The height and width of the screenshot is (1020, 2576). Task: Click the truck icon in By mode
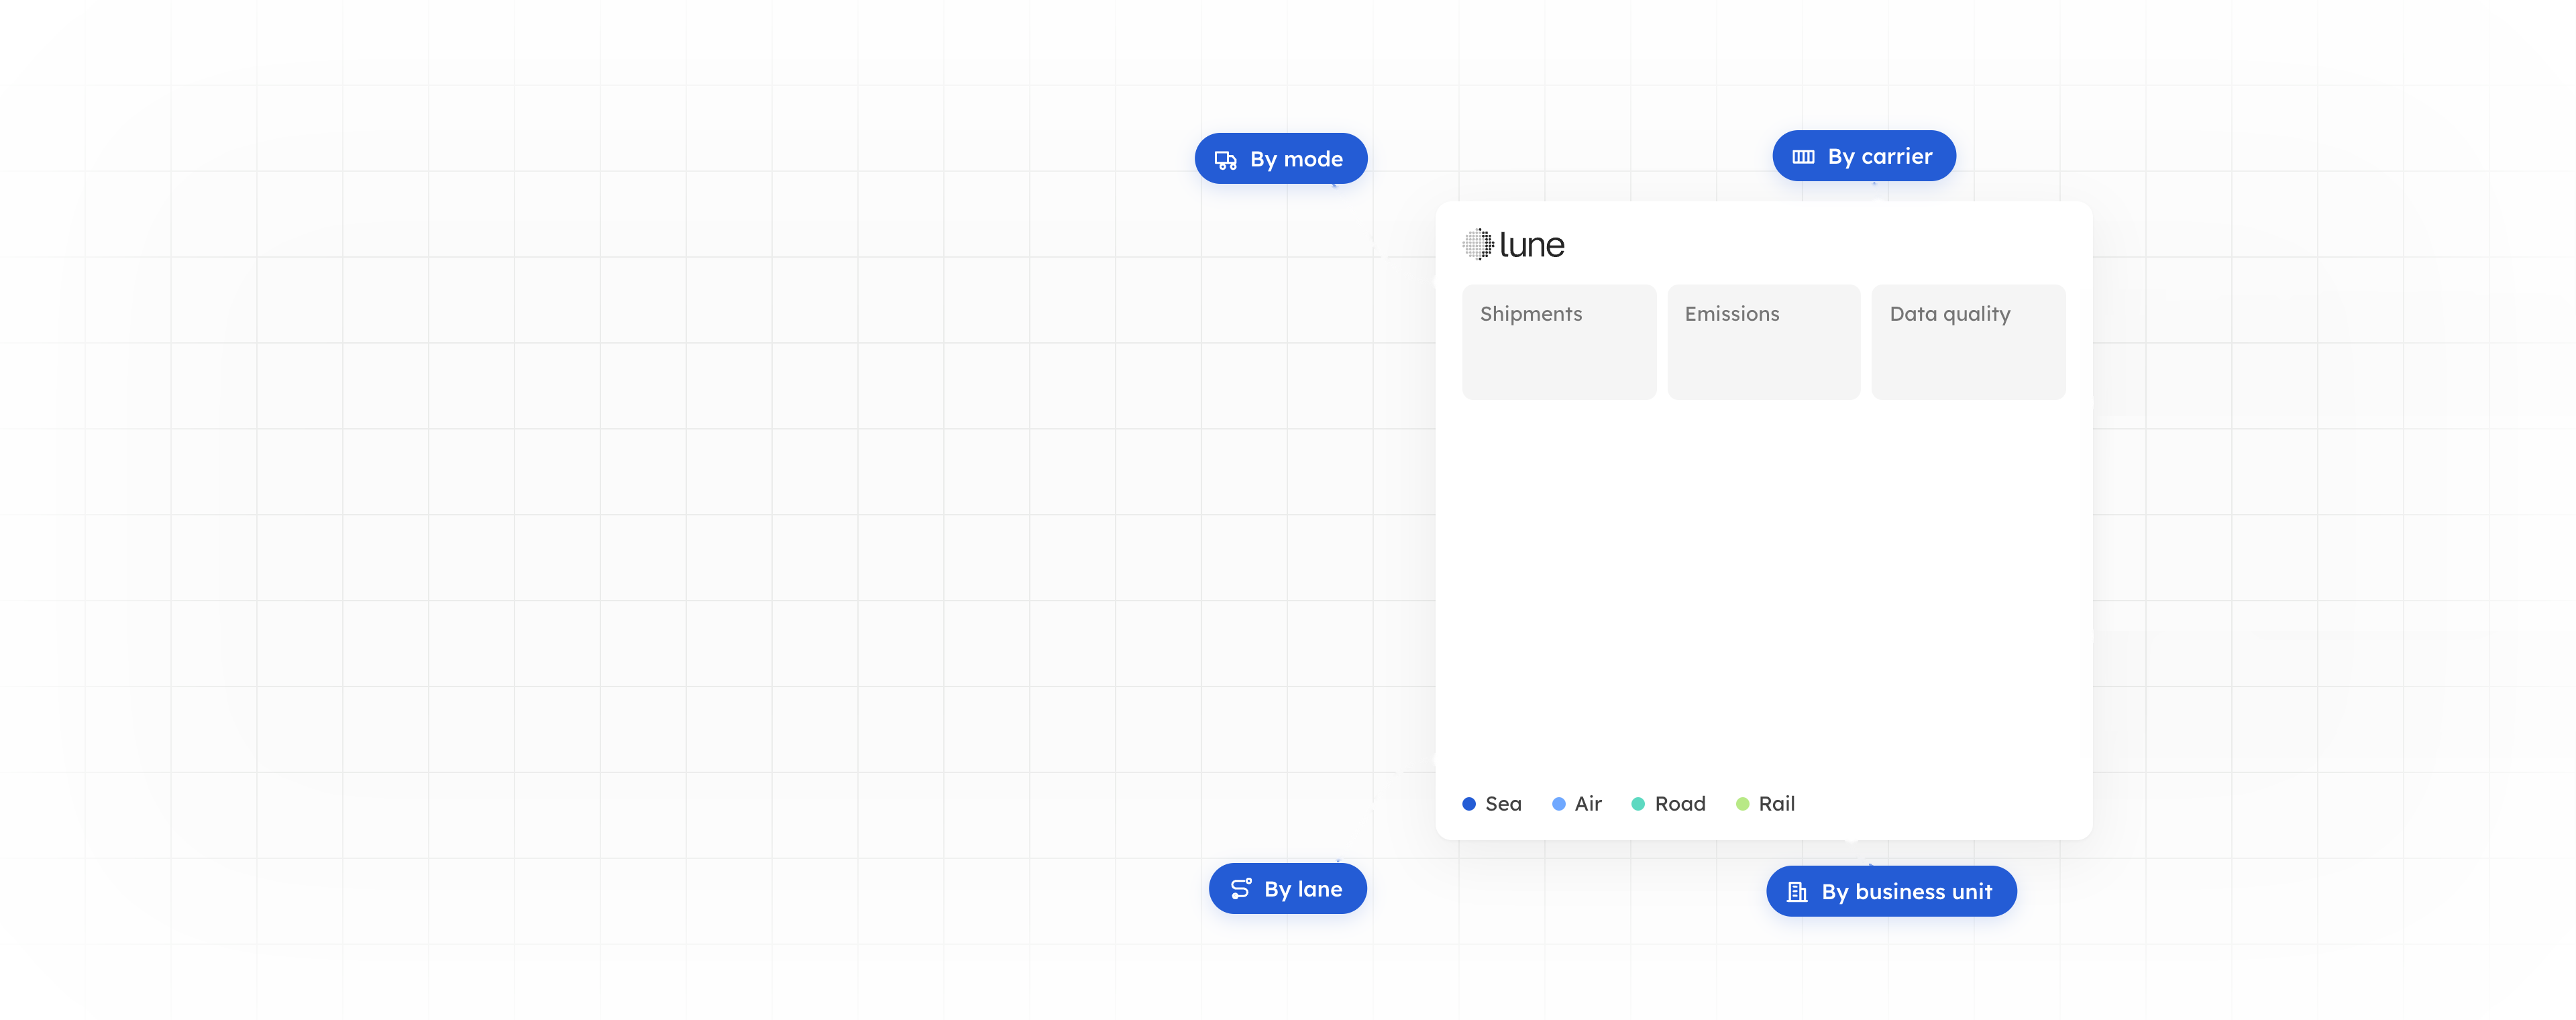(1225, 160)
